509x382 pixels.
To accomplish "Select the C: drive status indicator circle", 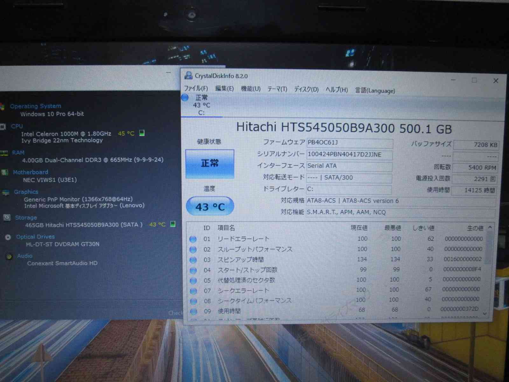I will [x=185, y=97].
